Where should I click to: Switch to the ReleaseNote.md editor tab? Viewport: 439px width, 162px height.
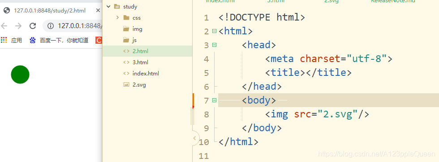[393, 1]
